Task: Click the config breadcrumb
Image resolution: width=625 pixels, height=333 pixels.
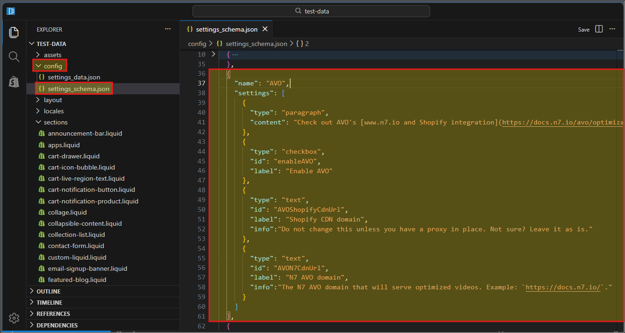Action: point(197,44)
